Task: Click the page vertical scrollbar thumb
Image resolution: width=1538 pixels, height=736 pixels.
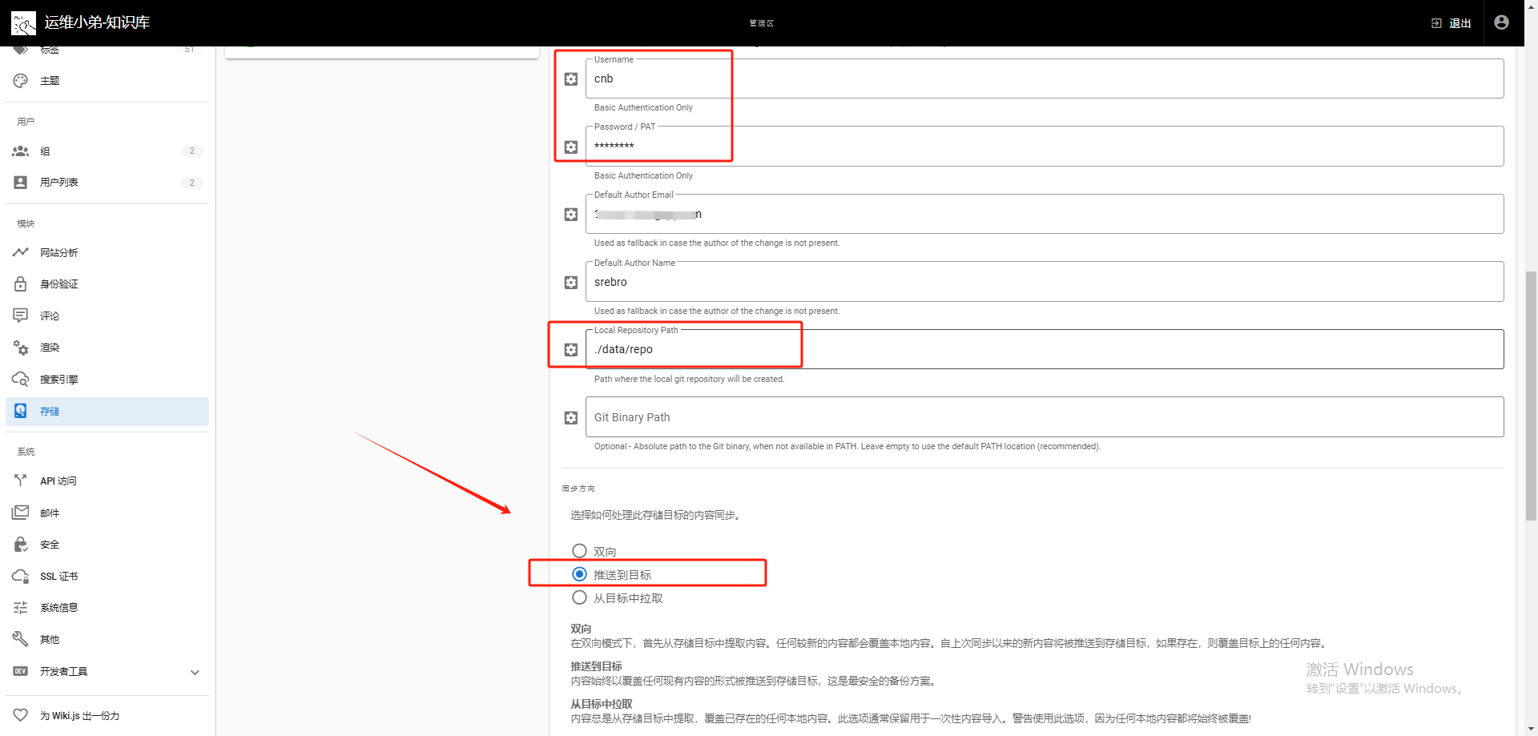Action: [1531, 396]
